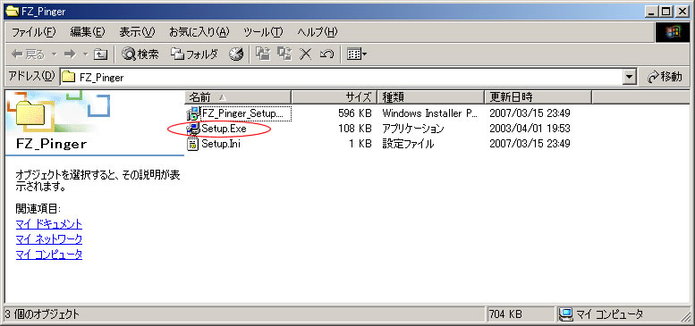
Task: Click the 移動 Go button
Action: tap(665, 77)
